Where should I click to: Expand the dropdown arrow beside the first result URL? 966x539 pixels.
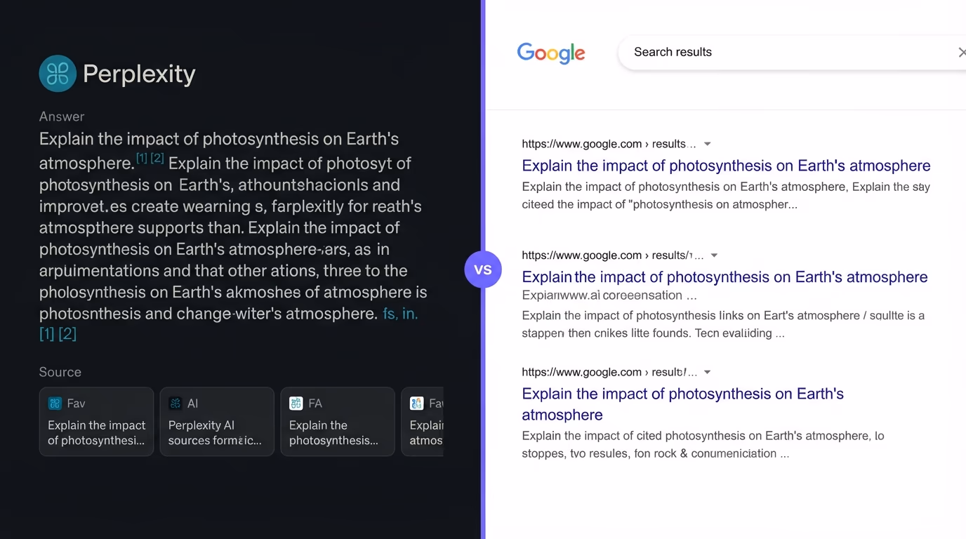tap(708, 144)
